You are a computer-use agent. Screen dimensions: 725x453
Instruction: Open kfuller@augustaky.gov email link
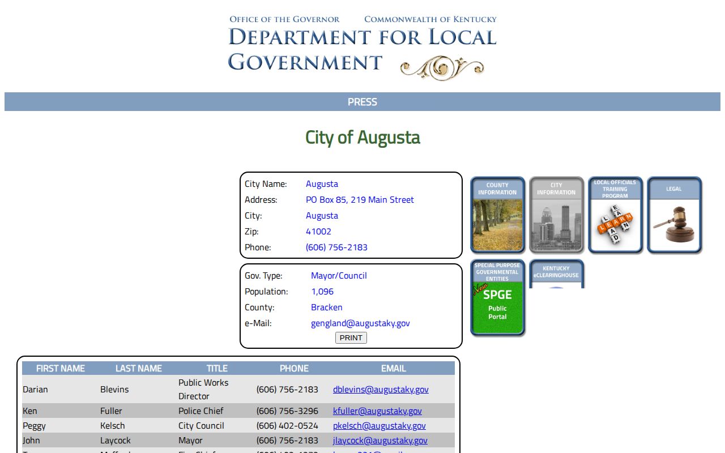[x=377, y=411]
